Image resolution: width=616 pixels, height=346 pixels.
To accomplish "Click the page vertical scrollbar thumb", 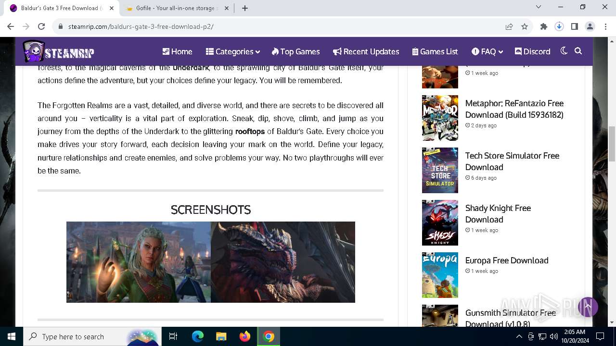I will [x=612, y=144].
